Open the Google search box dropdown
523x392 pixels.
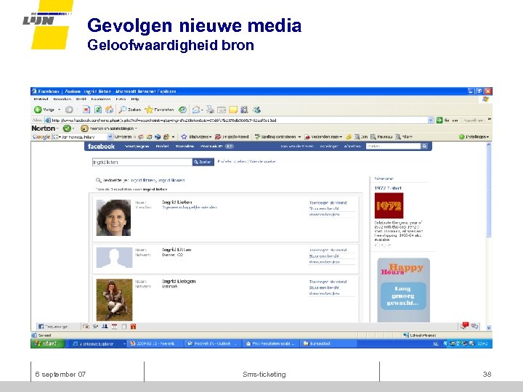(x=110, y=136)
